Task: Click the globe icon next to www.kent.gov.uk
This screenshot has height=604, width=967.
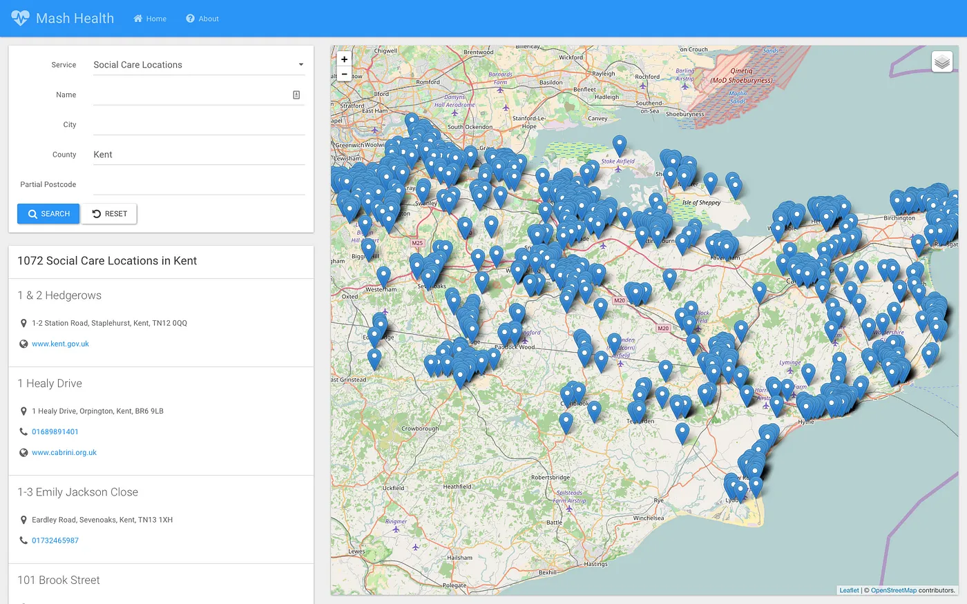Action: pyautogui.click(x=23, y=344)
